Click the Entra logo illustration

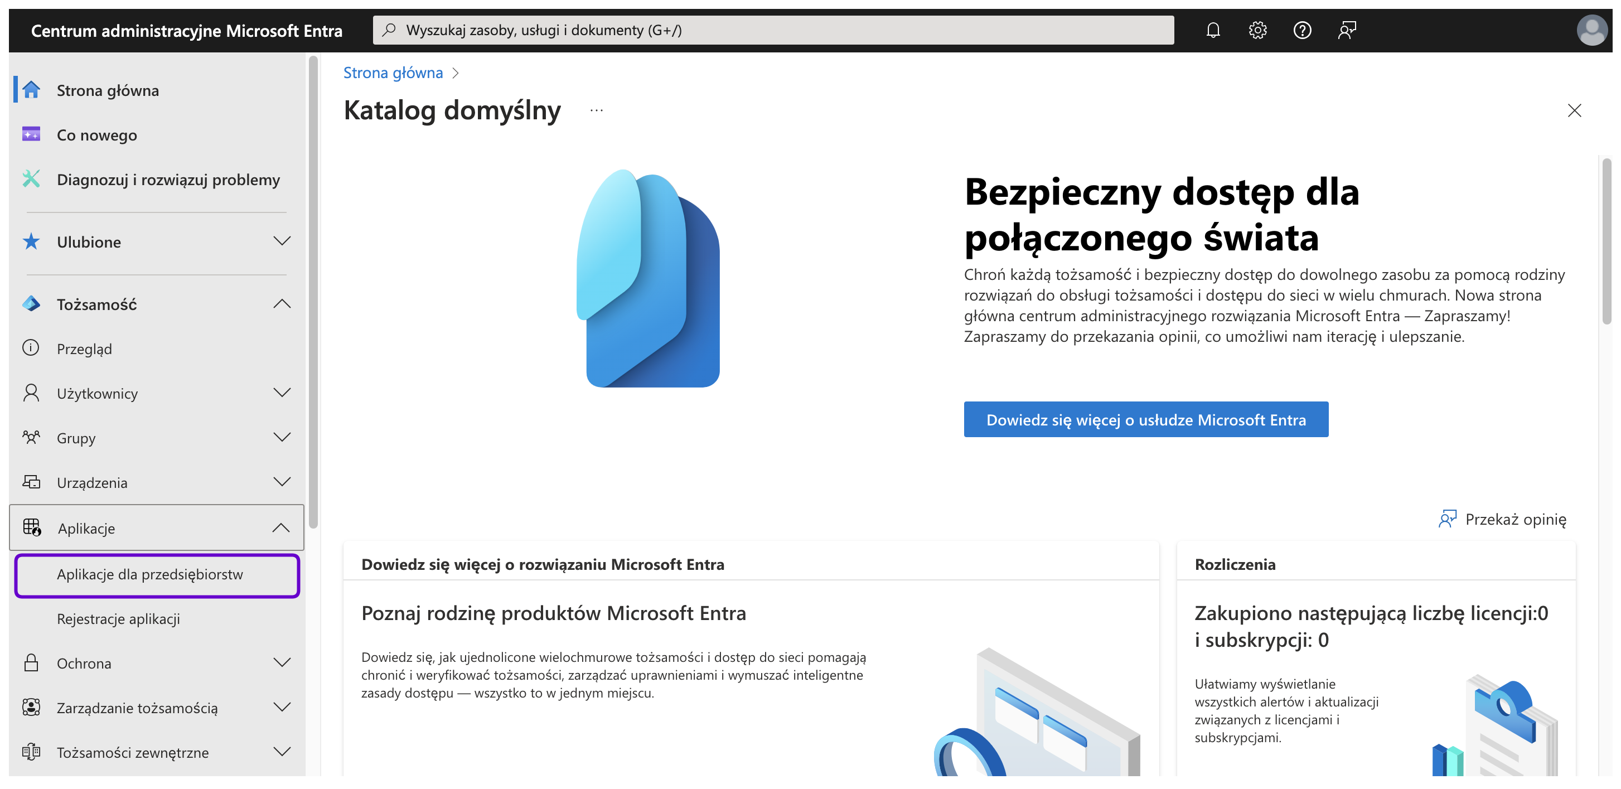[648, 278]
